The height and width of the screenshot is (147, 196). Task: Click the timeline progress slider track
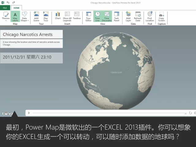coord(107,113)
